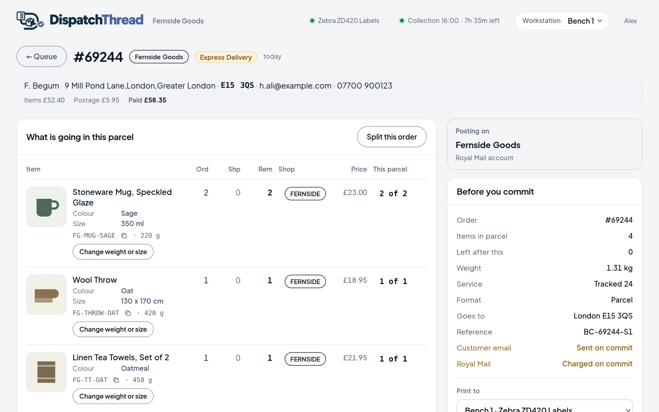Click FERNSIDE shop tag on Stoneware Mug row
659x412 pixels.
click(x=305, y=194)
